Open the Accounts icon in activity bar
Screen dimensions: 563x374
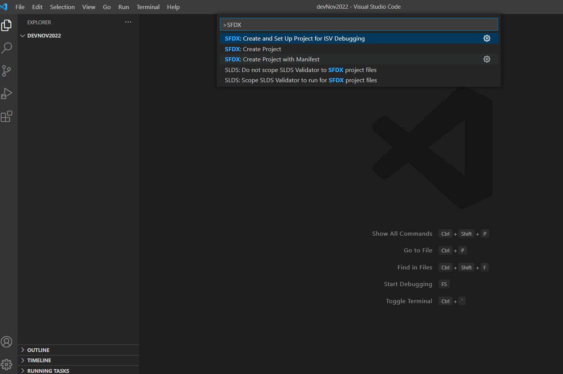6,342
